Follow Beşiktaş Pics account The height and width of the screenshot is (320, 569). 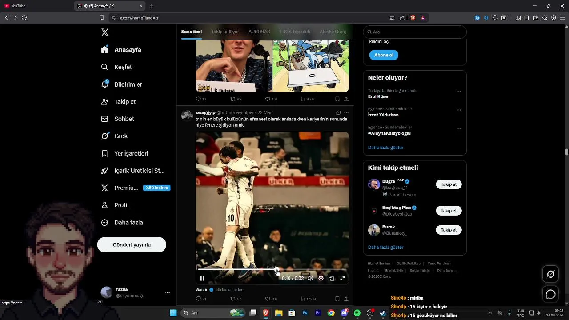pos(449,211)
